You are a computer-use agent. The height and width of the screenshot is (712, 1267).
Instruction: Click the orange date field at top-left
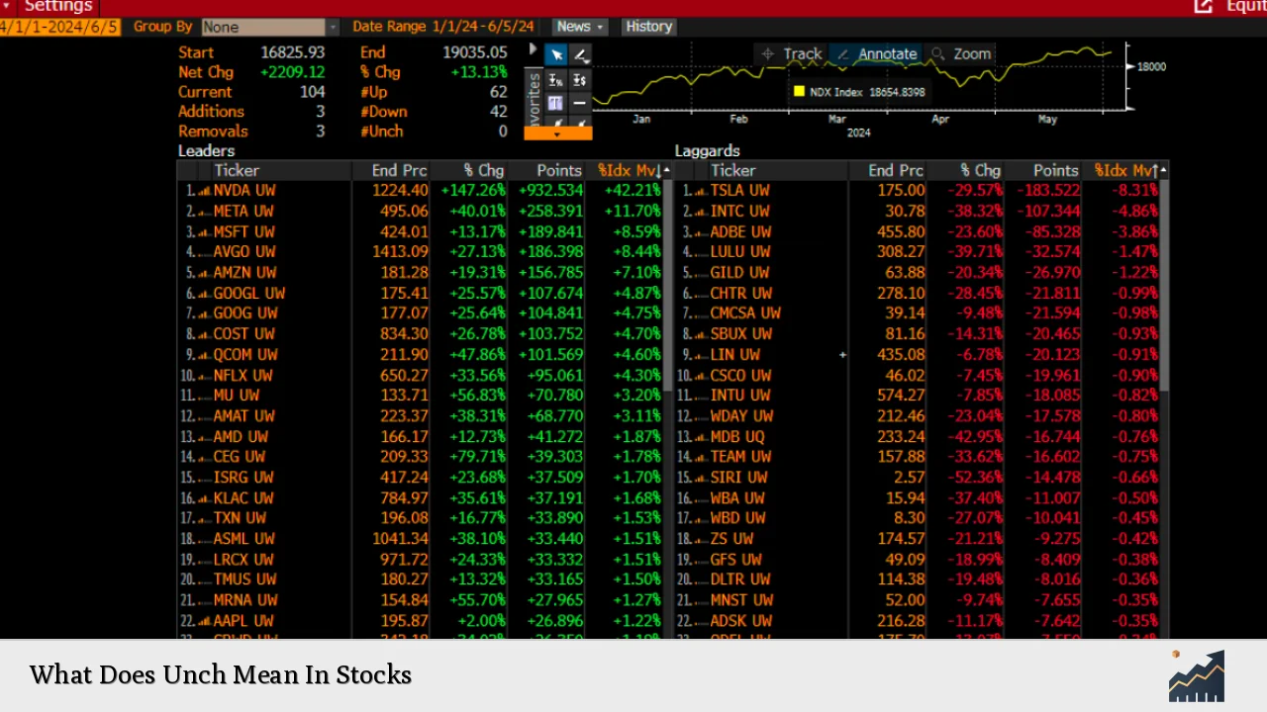point(60,27)
